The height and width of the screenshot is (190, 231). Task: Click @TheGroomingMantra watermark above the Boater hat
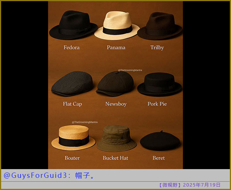click(85, 122)
